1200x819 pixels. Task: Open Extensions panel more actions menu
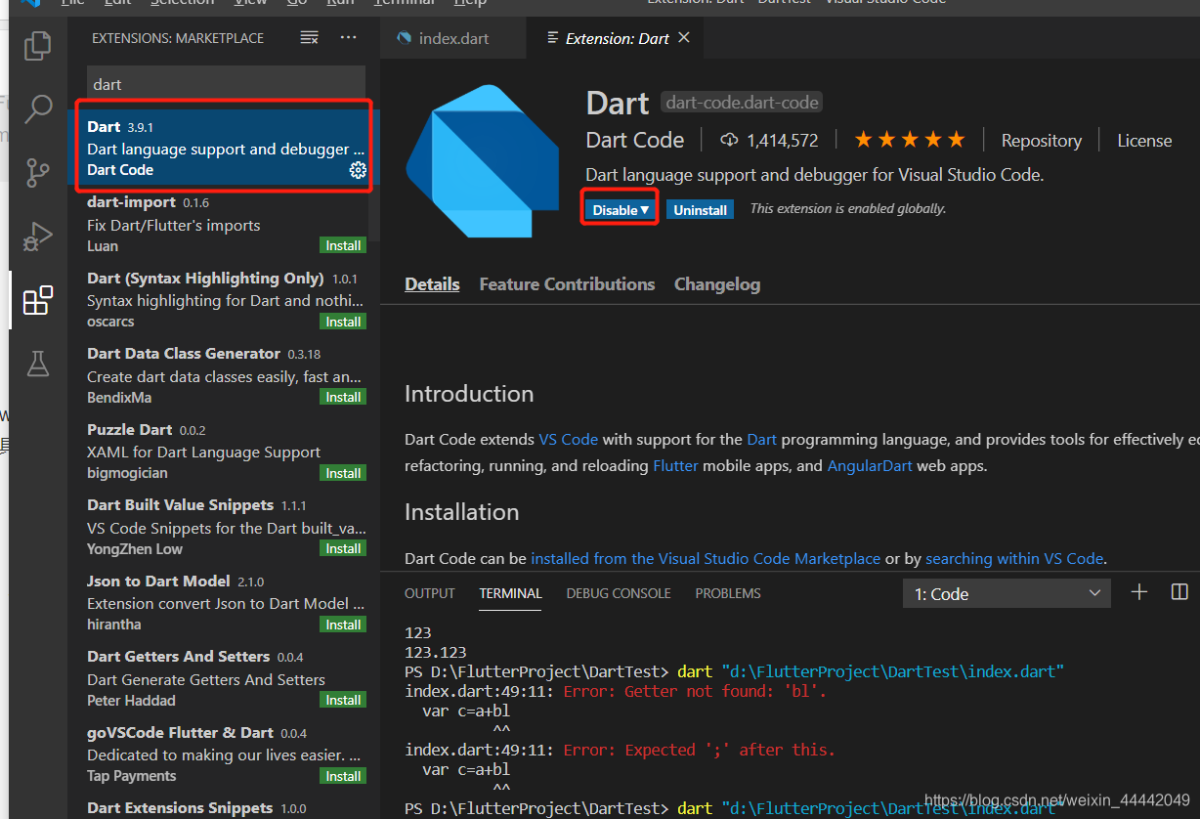pyautogui.click(x=349, y=38)
